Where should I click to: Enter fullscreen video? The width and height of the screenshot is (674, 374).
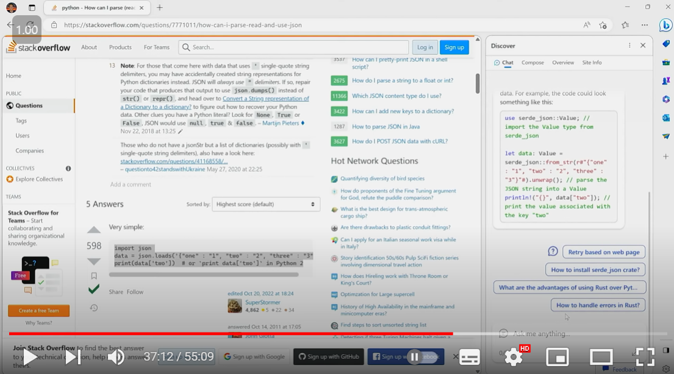pyautogui.click(x=645, y=357)
